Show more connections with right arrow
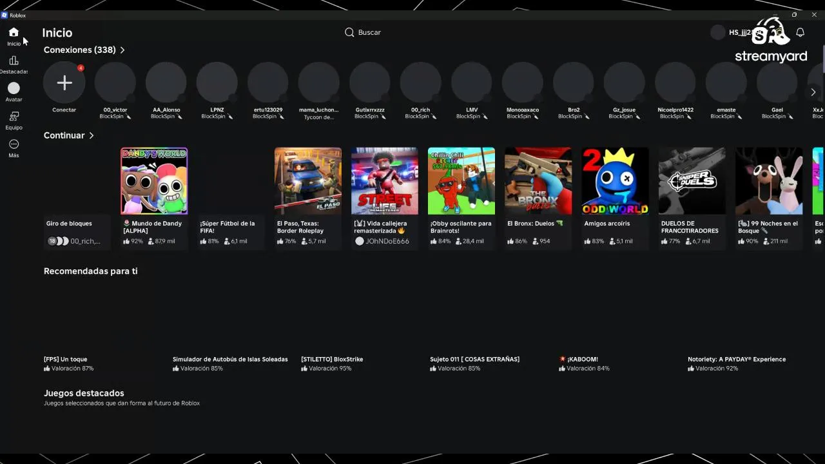Image resolution: width=825 pixels, height=464 pixels. [813, 92]
